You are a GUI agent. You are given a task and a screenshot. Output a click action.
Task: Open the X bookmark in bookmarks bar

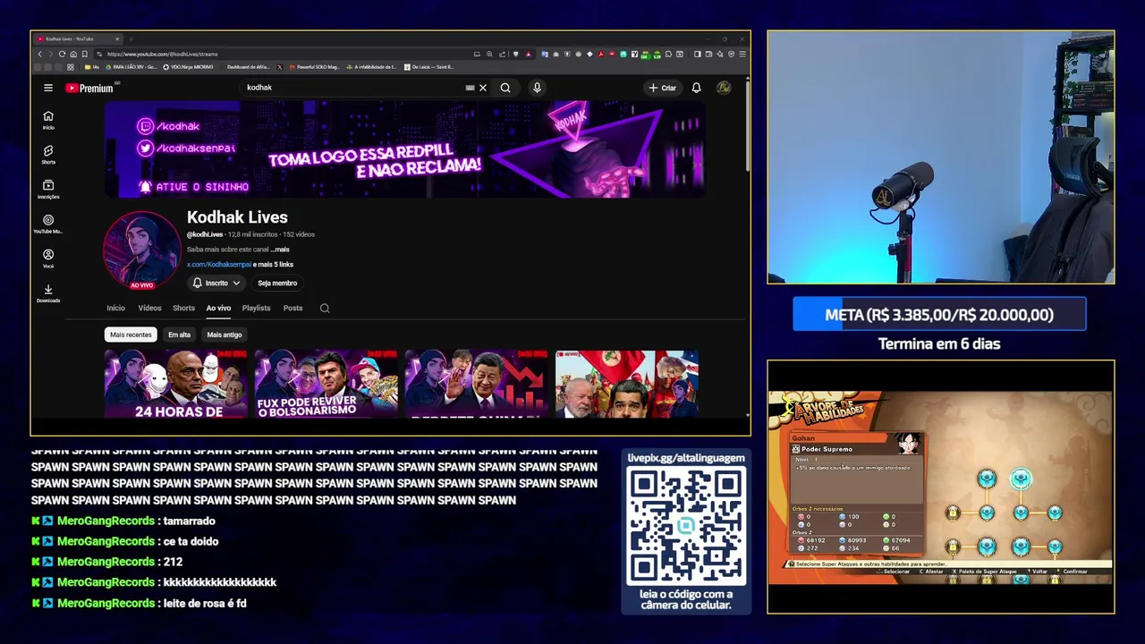pos(280,67)
